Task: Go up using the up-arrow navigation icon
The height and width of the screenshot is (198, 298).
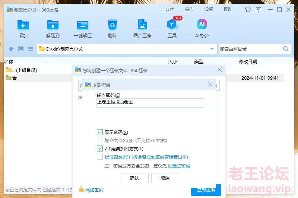Action: (11, 49)
